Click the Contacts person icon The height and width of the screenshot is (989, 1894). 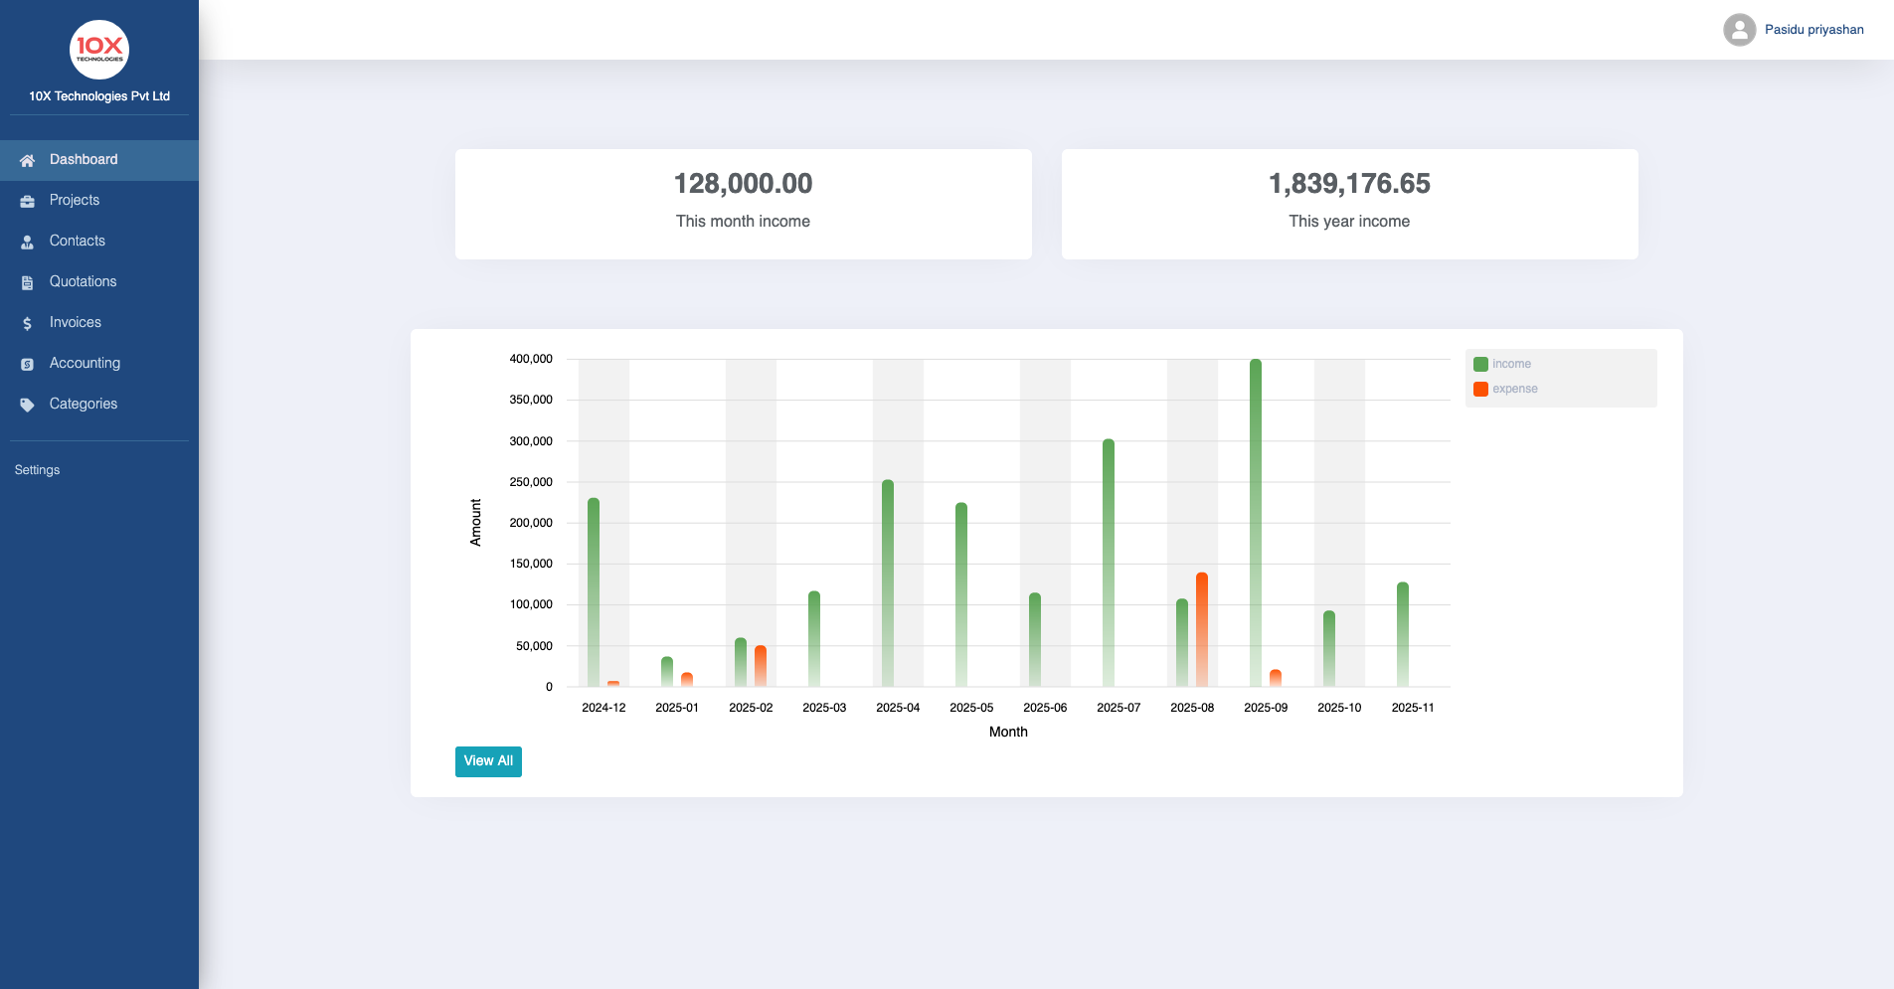[x=26, y=241]
